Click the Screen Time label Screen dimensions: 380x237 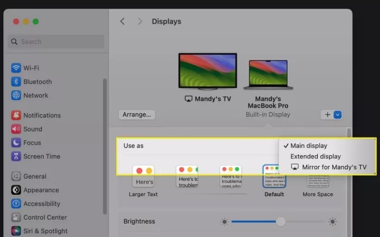tap(42, 156)
